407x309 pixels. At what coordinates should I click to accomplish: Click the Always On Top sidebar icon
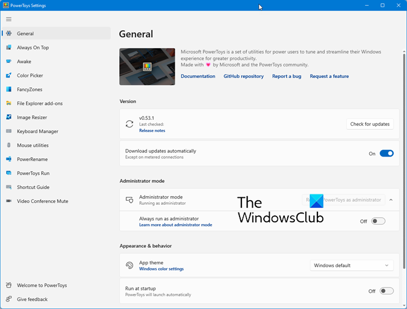point(9,48)
